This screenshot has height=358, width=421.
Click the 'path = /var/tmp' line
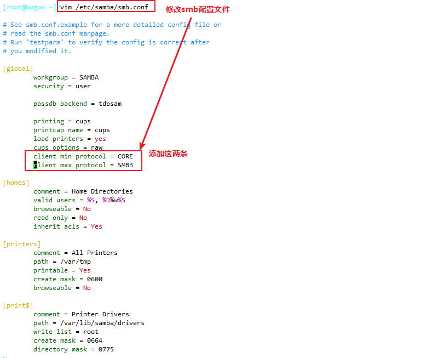(62, 262)
